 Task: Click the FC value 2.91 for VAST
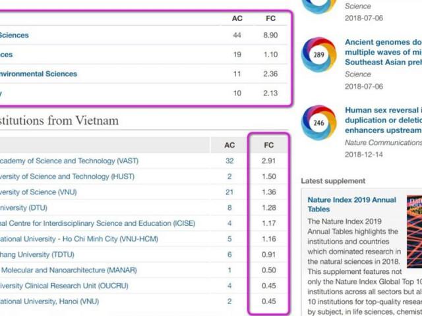(268, 161)
